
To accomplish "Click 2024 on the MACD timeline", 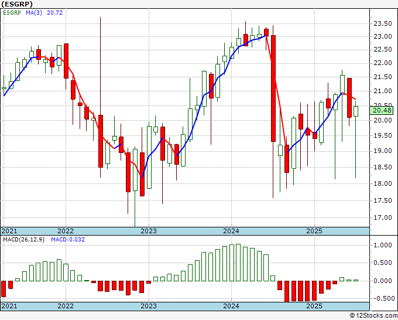I will pos(231,306).
